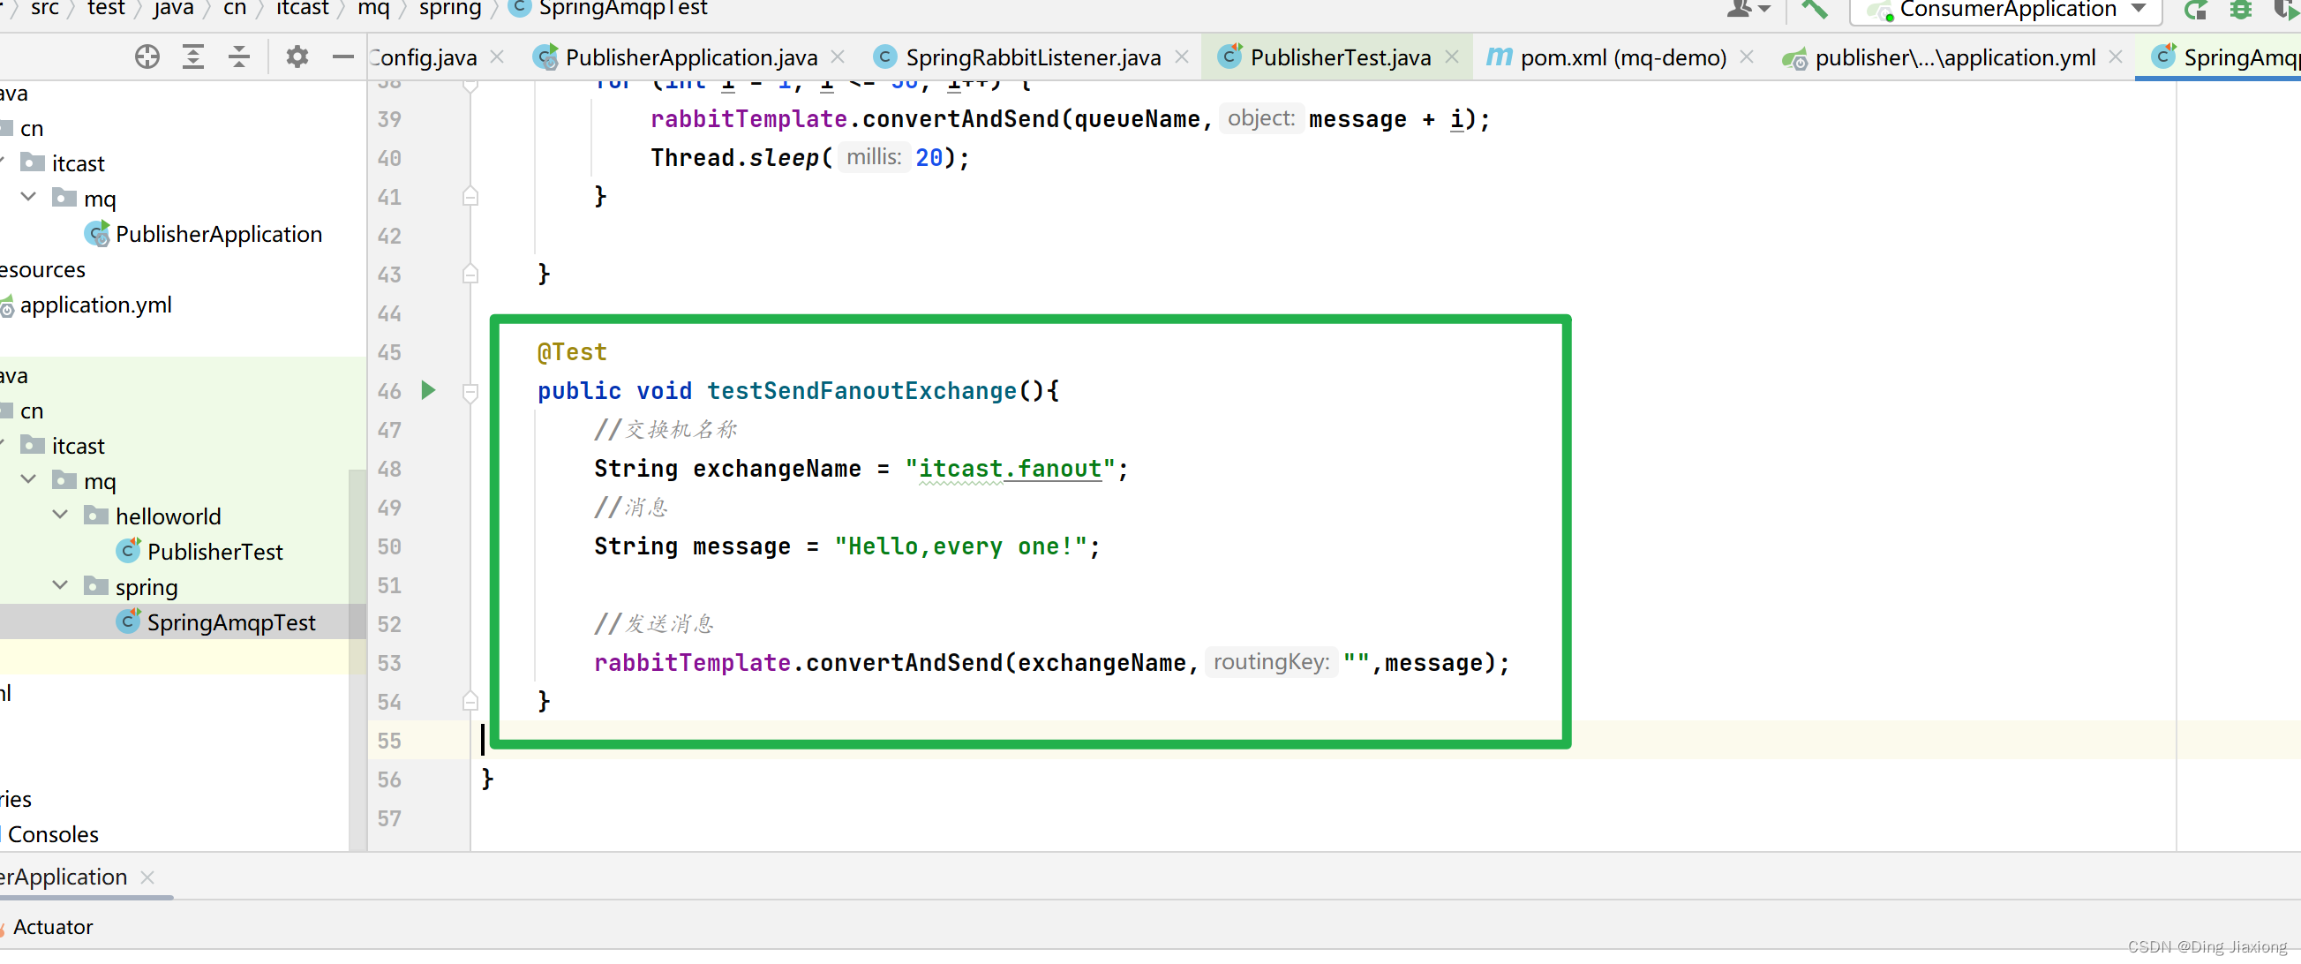Click breadcrumb item spring
2301x964 pixels.
coord(450,9)
